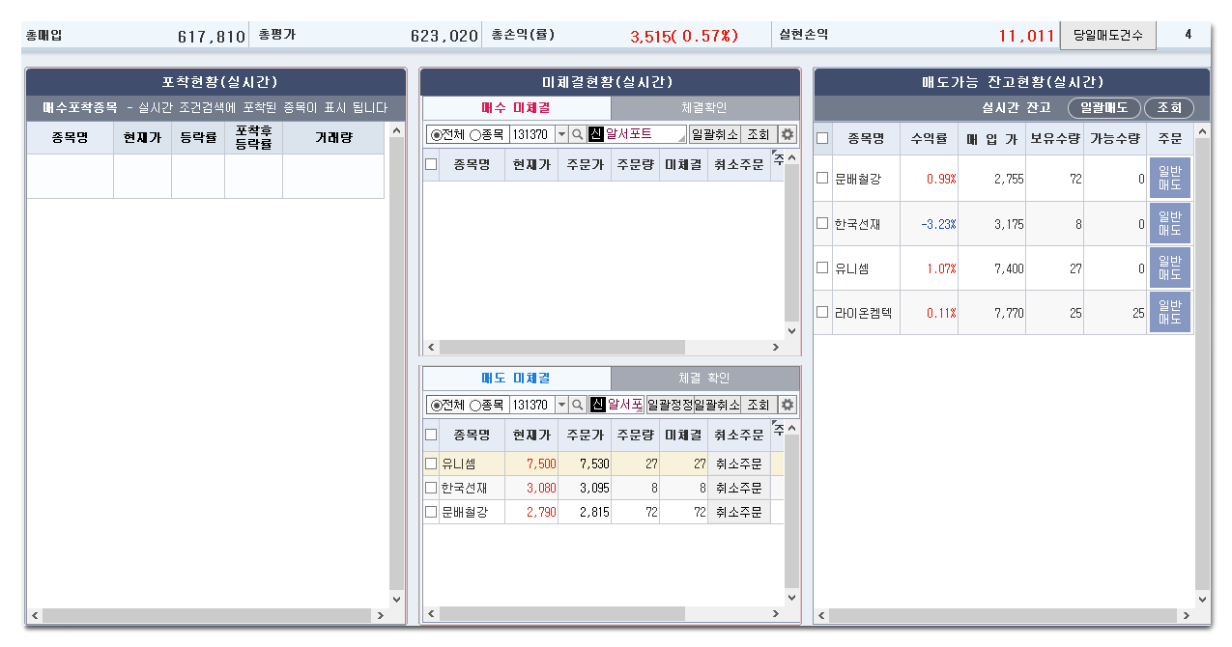Viewport: 1232px width, 647px height.
Task: Click 일괄정정 in 매도 미체결 toolbar
Action: click(x=670, y=405)
